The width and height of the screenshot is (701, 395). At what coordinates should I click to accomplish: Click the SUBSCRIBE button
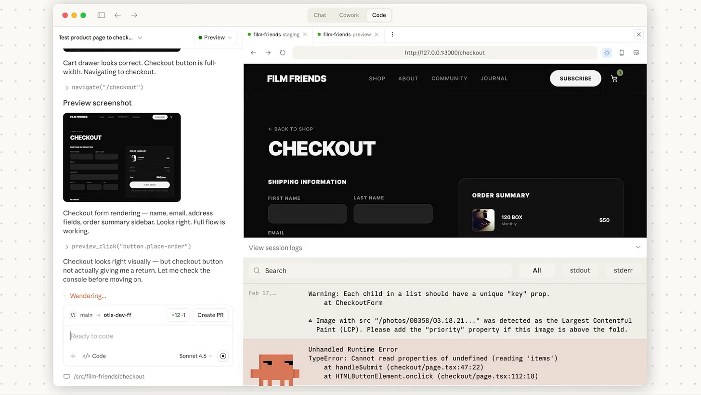click(575, 79)
